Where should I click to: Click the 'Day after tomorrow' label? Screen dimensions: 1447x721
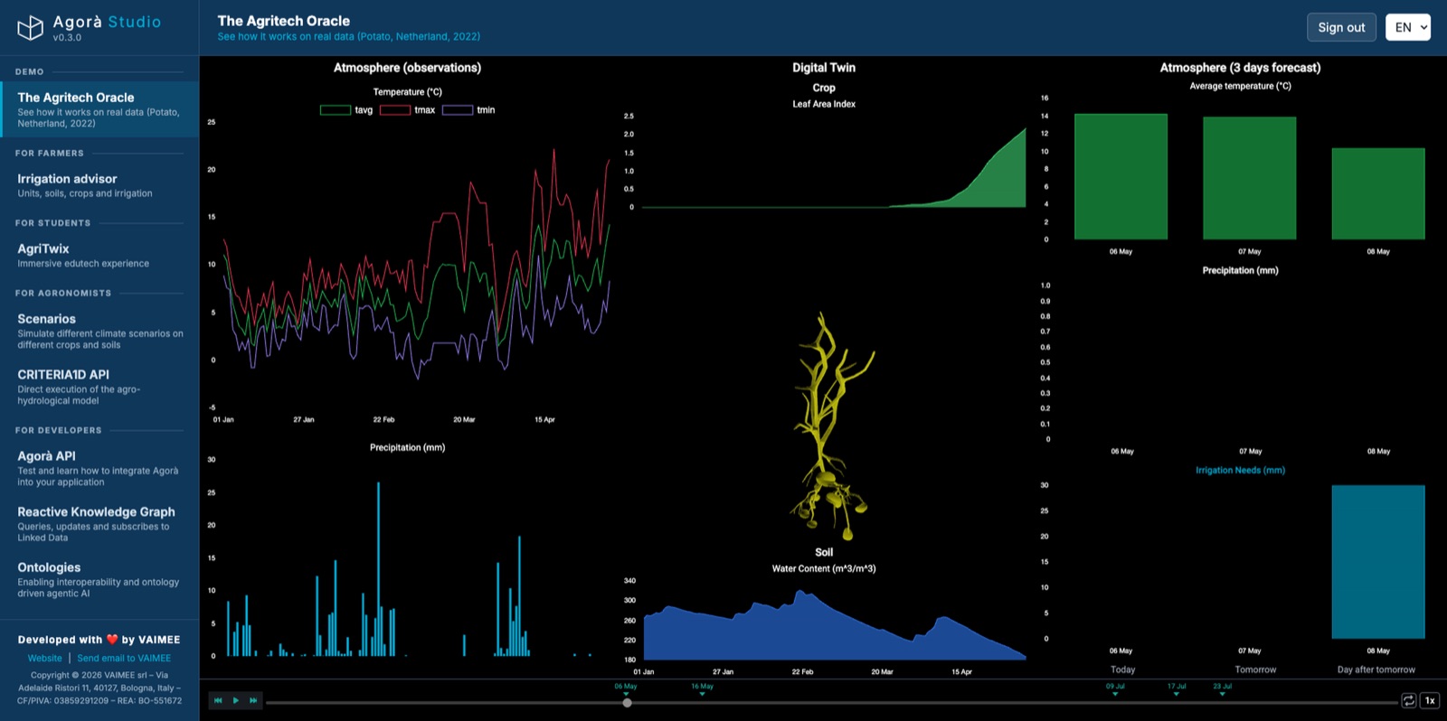pos(1376,669)
